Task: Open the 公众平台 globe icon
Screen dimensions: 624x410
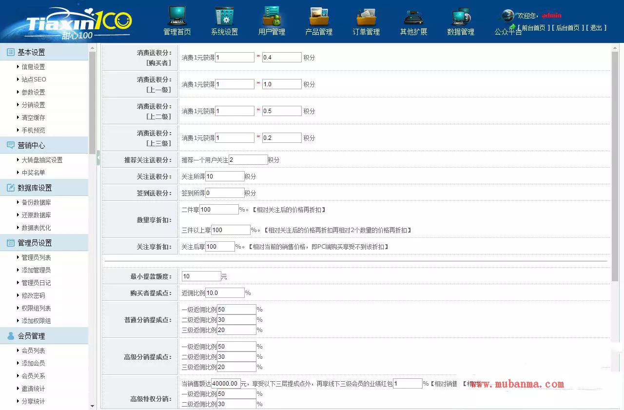Action: [508, 16]
